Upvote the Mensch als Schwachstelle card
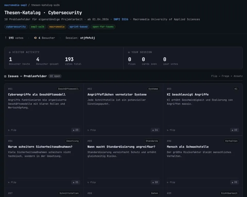247x197 pixels. tap(234, 182)
